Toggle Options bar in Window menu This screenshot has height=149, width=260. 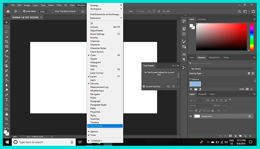[x=105, y=131]
